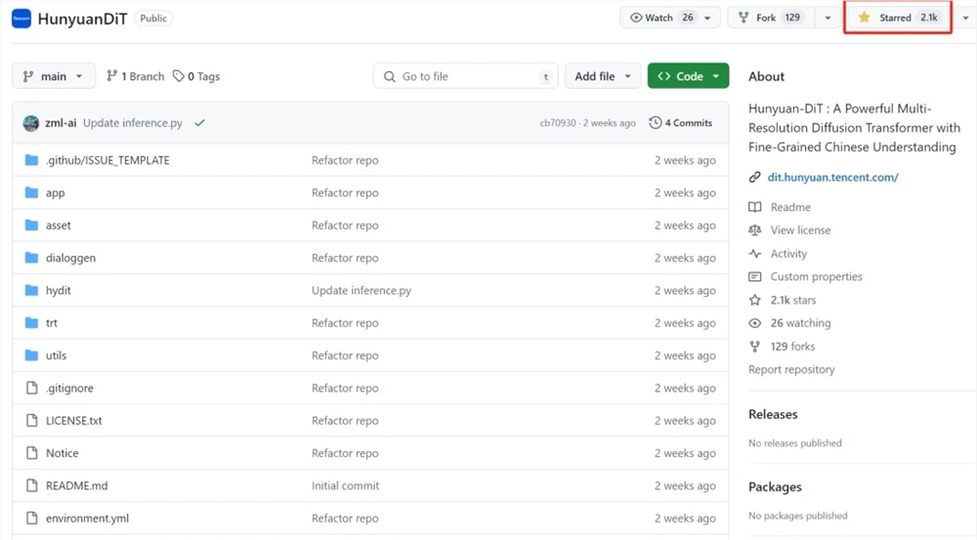This screenshot has height=540, width=977.
Task: Click the license scale icon
Action: tap(754, 229)
